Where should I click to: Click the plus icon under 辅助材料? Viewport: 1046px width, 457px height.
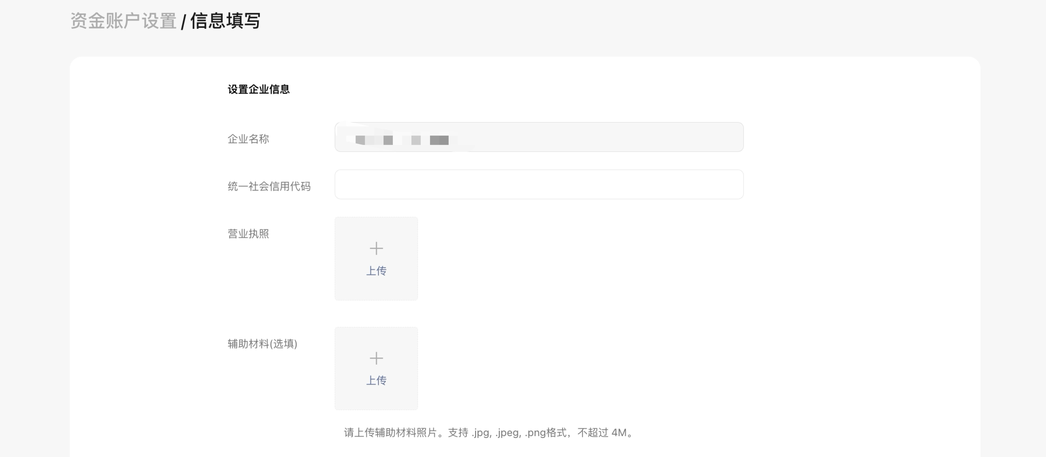[376, 358]
